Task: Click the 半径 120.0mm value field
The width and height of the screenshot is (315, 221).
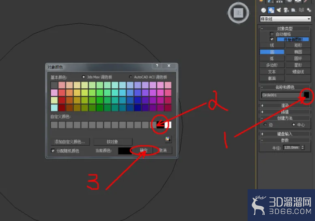Action: 291,147
